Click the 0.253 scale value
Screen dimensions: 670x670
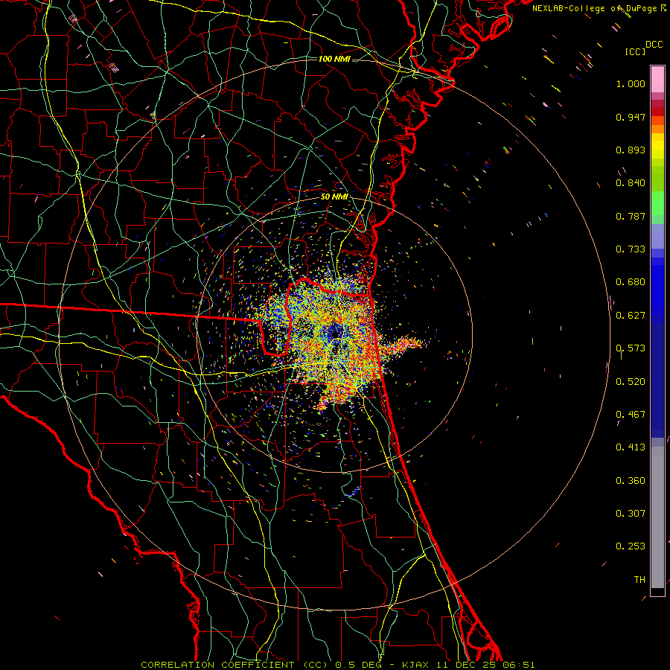631,546
